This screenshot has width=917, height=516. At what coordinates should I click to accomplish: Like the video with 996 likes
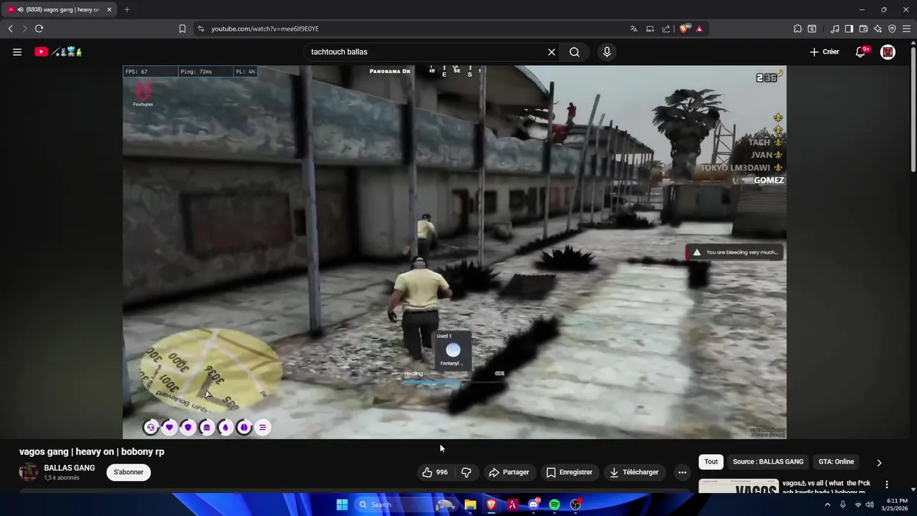coord(436,472)
